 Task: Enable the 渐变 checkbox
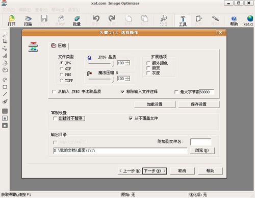pyautogui.click(x=148, y=68)
